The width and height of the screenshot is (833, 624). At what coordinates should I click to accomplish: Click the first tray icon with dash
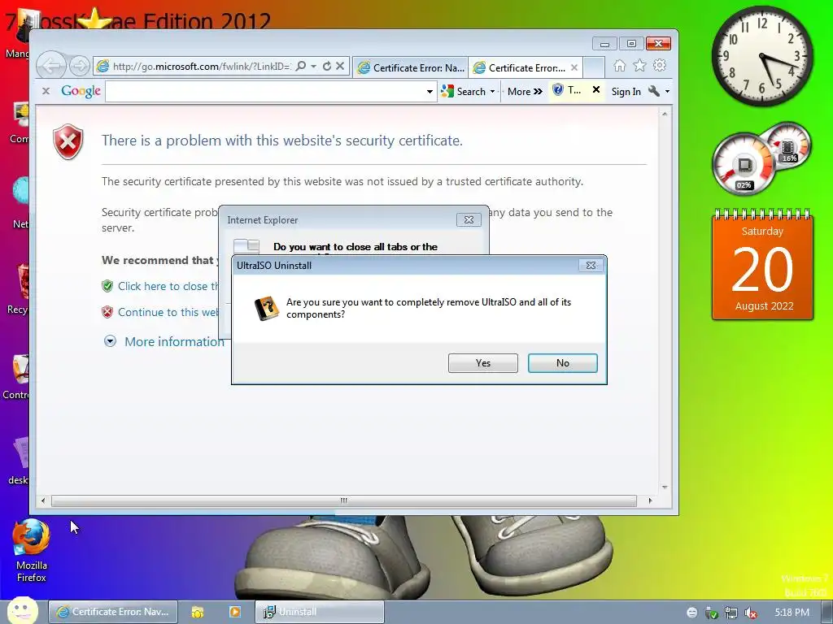(691, 613)
